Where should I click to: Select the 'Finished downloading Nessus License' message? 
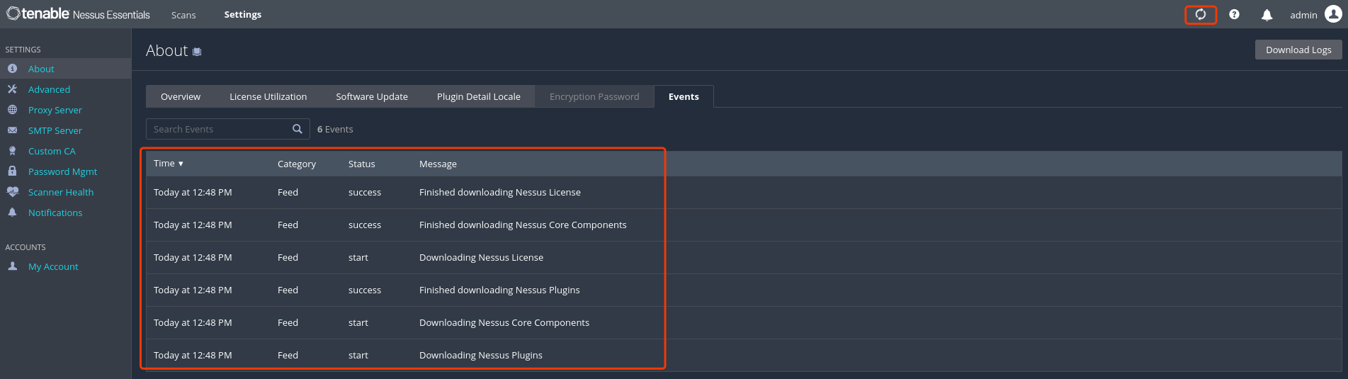[x=500, y=192]
